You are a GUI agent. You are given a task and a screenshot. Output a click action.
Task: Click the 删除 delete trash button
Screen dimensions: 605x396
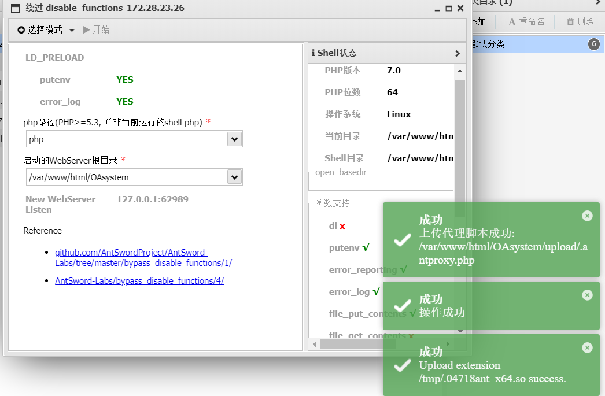tap(580, 22)
